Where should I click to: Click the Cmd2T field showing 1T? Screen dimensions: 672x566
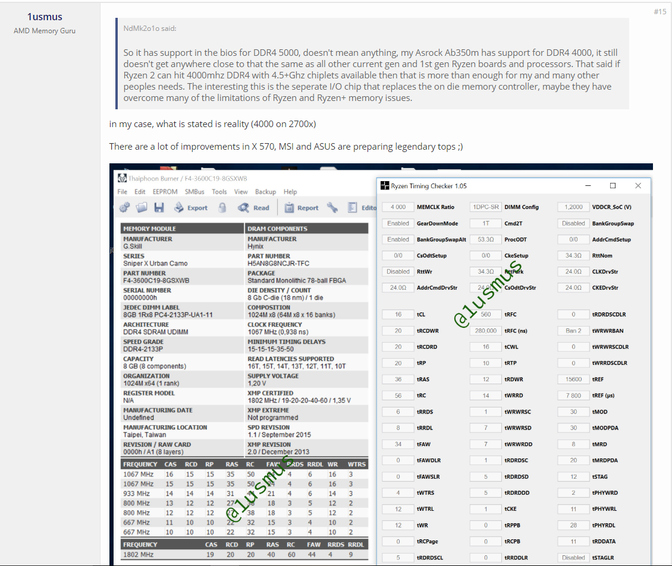click(x=486, y=223)
